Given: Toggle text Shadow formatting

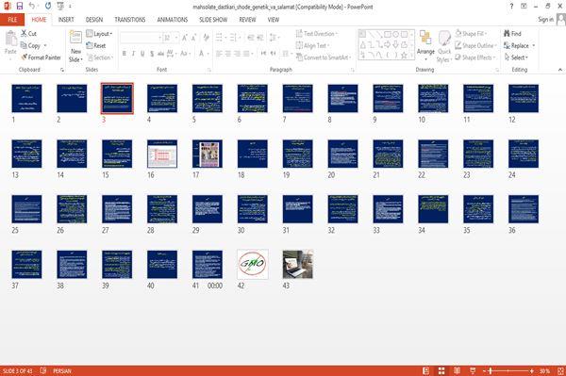Looking at the screenshot, I should [152, 54].
